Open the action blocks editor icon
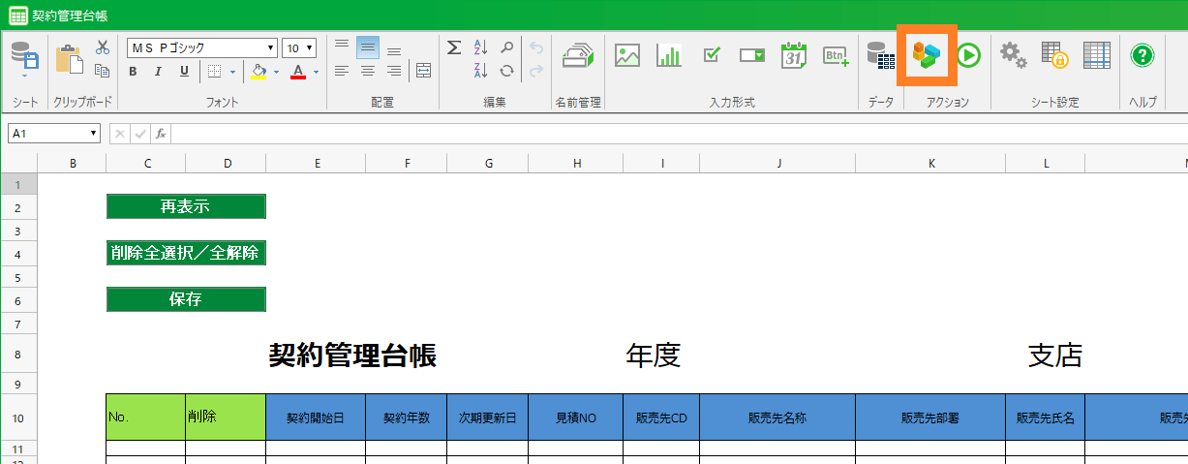This screenshot has width=1188, height=464. point(927,55)
